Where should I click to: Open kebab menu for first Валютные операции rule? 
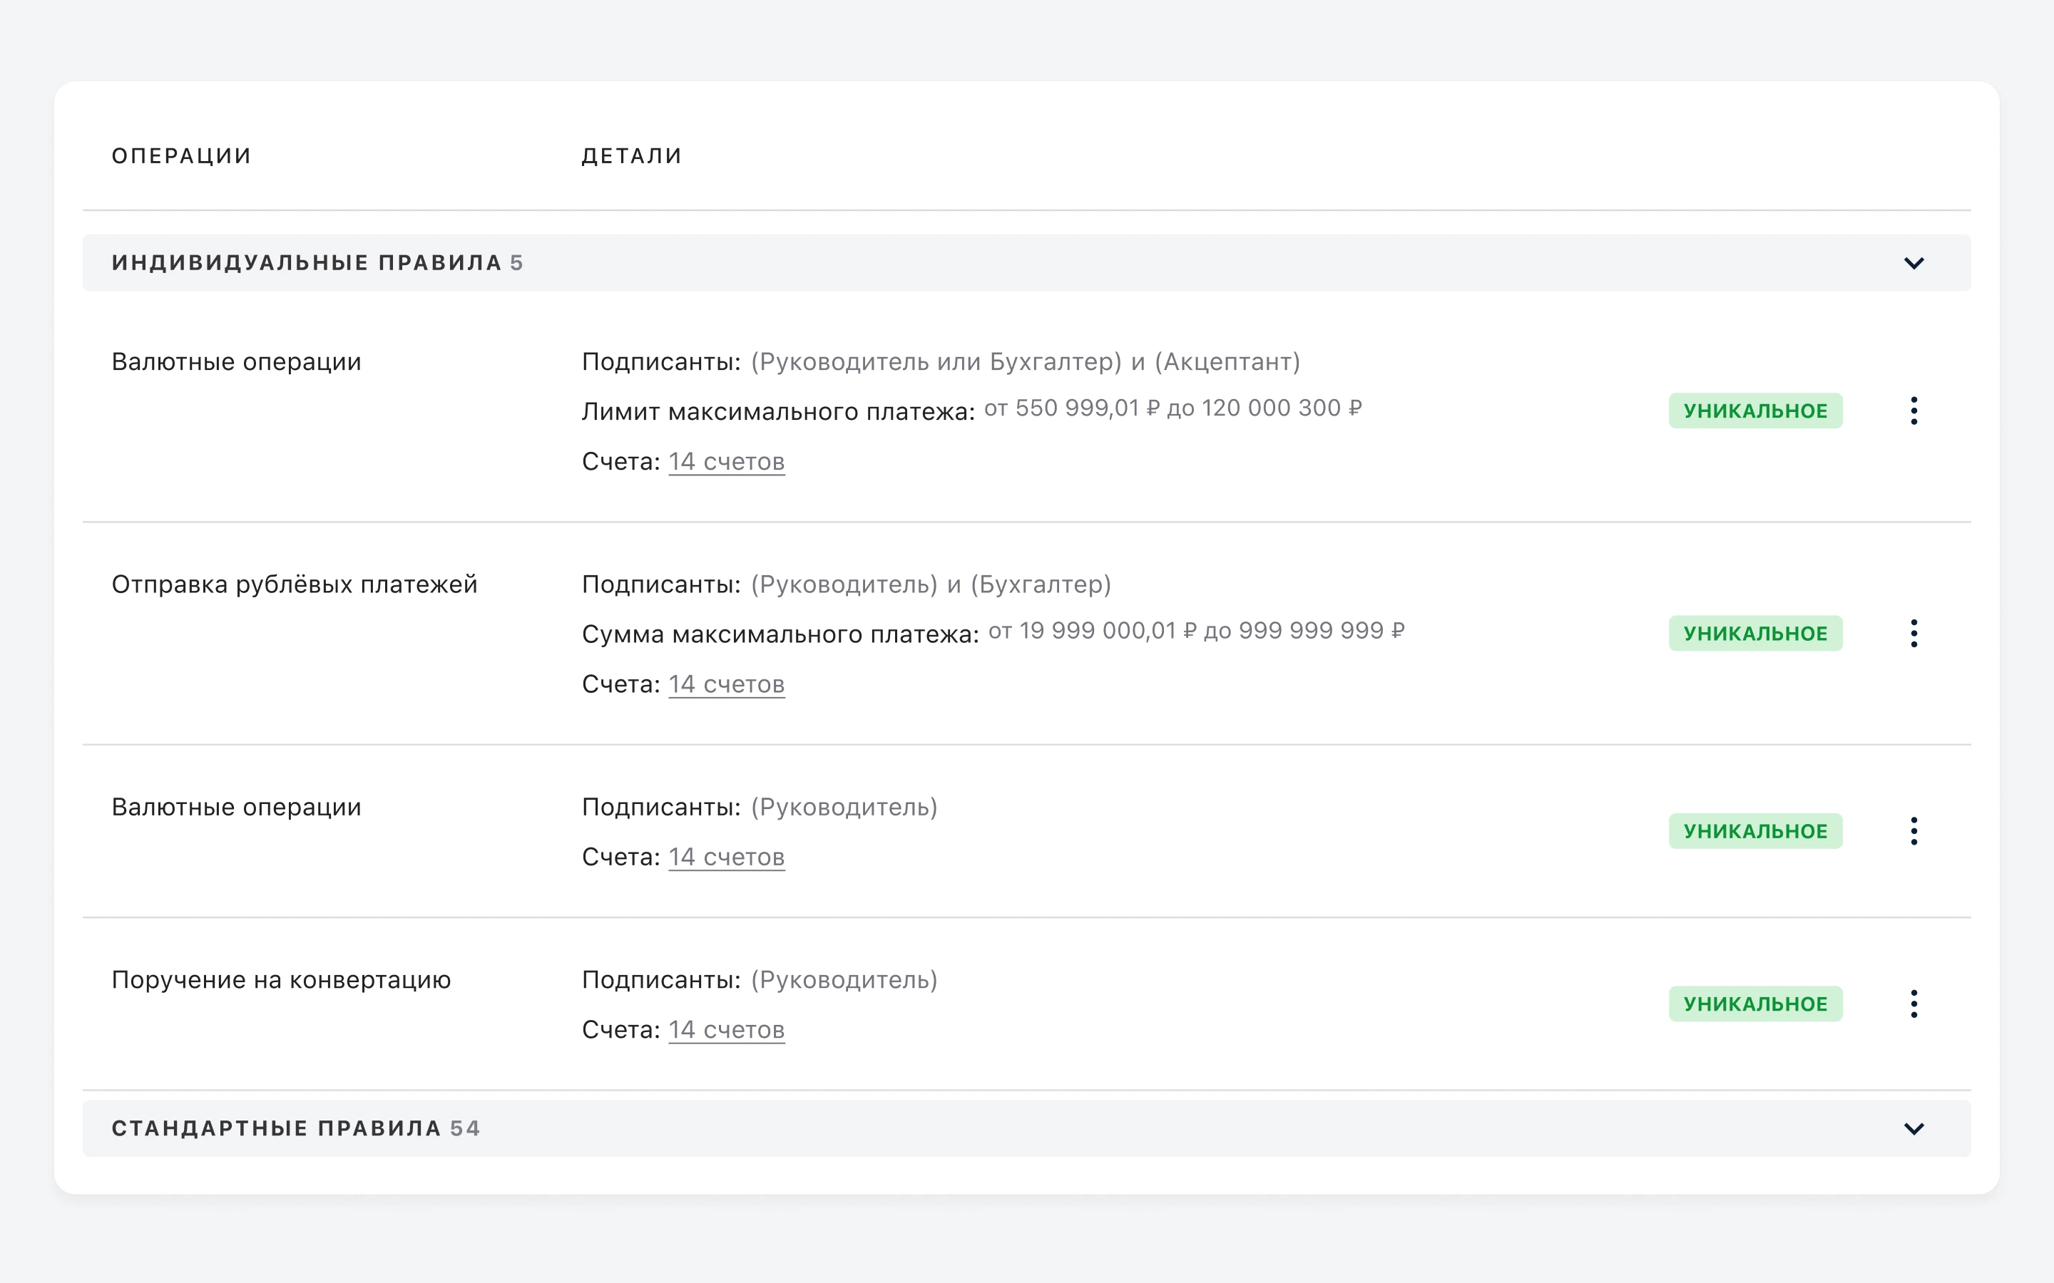1913,411
